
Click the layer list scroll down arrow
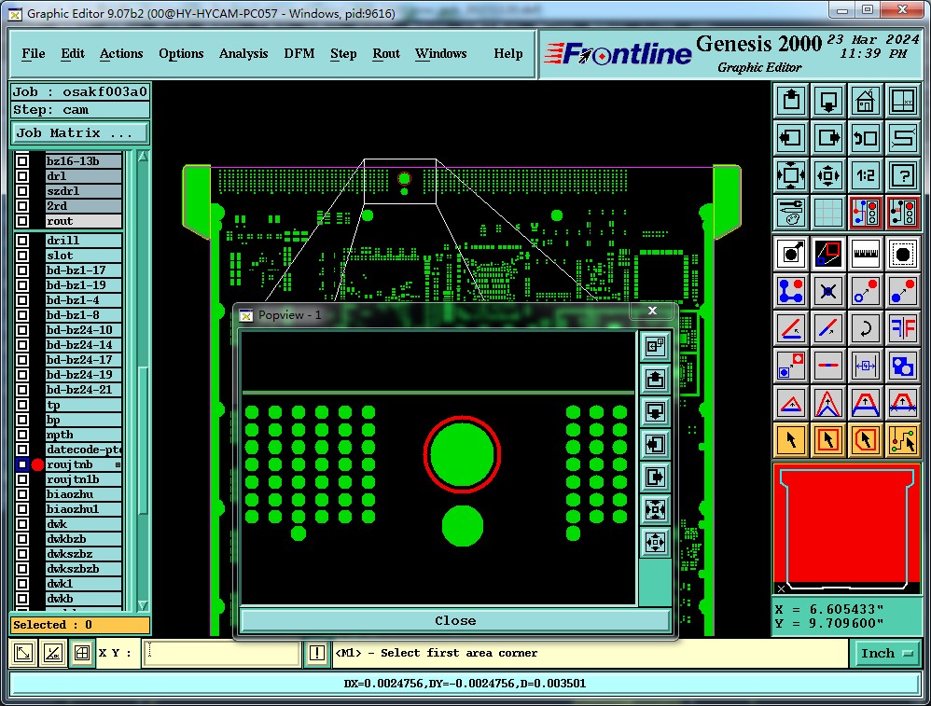coord(143,605)
